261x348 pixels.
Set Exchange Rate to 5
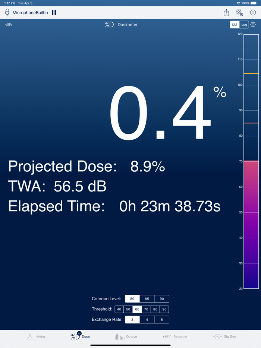click(x=162, y=319)
